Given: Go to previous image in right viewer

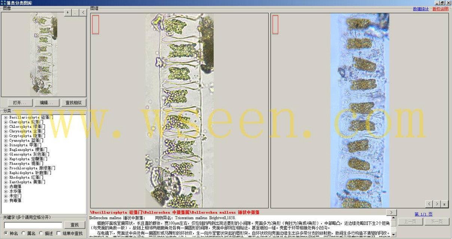Looking at the screenshot, I should click(x=429, y=204).
